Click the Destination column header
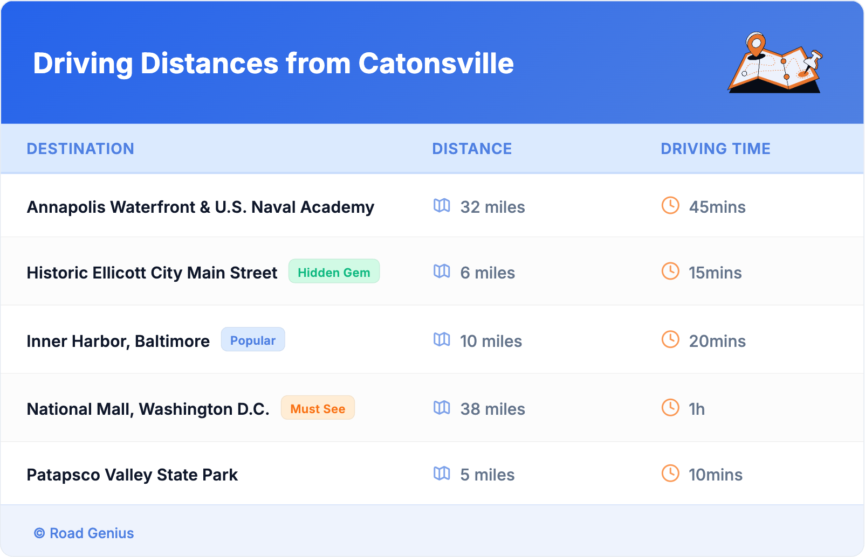The width and height of the screenshot is (865, 557). tap(80, 149)
